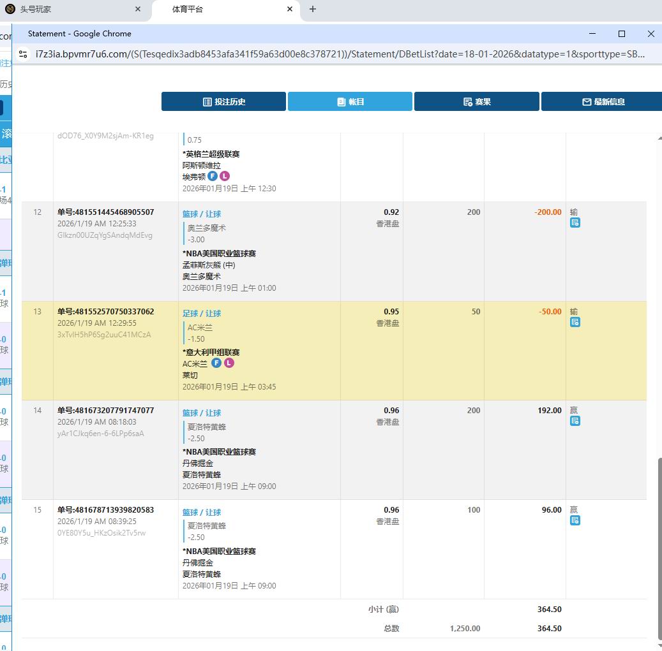Switch to the 帐目 tab

(350, 101)
